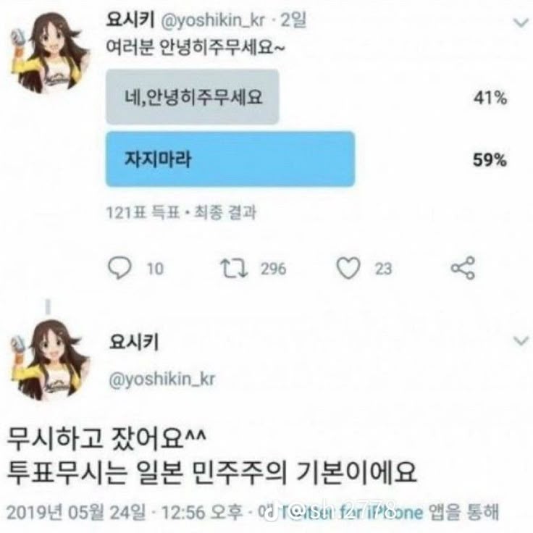This screenshot has width=533, height=533.
Task: Click the Twitter for iPhone source link
Action: 348,512
